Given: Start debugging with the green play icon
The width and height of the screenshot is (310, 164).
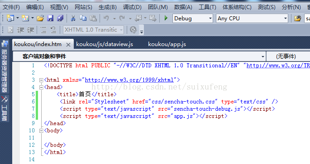Looking at the screenshot, I should pyautogui.click(x=166, y=18).
